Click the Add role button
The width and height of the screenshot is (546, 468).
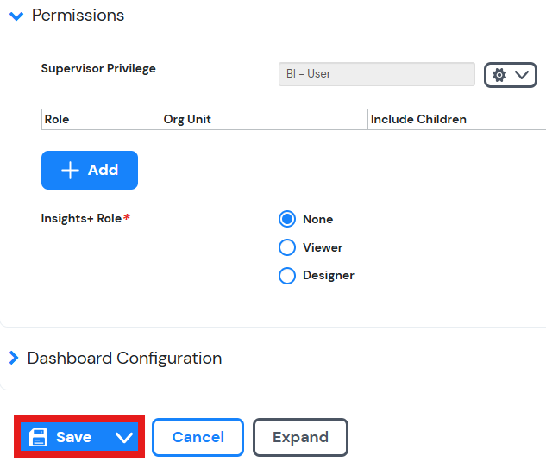tap(90, 170)
